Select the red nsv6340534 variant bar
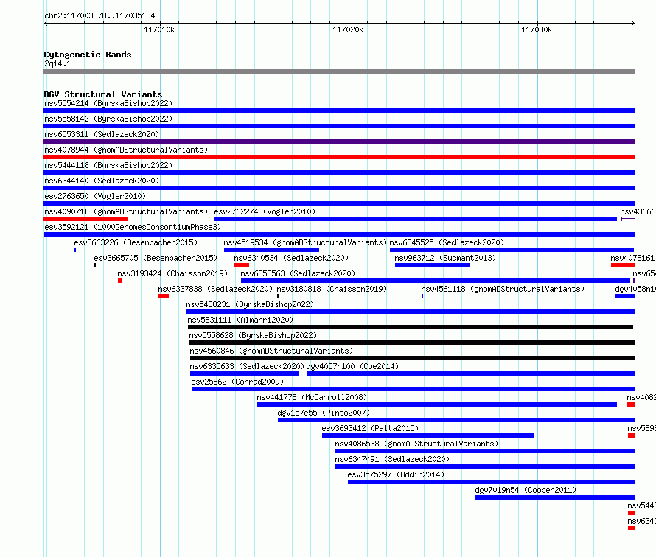Screen dimensions: 656x557 (x=242, y=265)
